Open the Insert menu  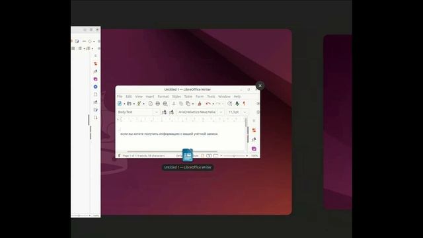pos(150,97)
